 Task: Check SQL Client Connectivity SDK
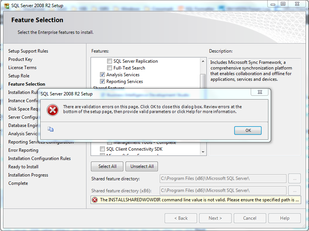point(102,149)
